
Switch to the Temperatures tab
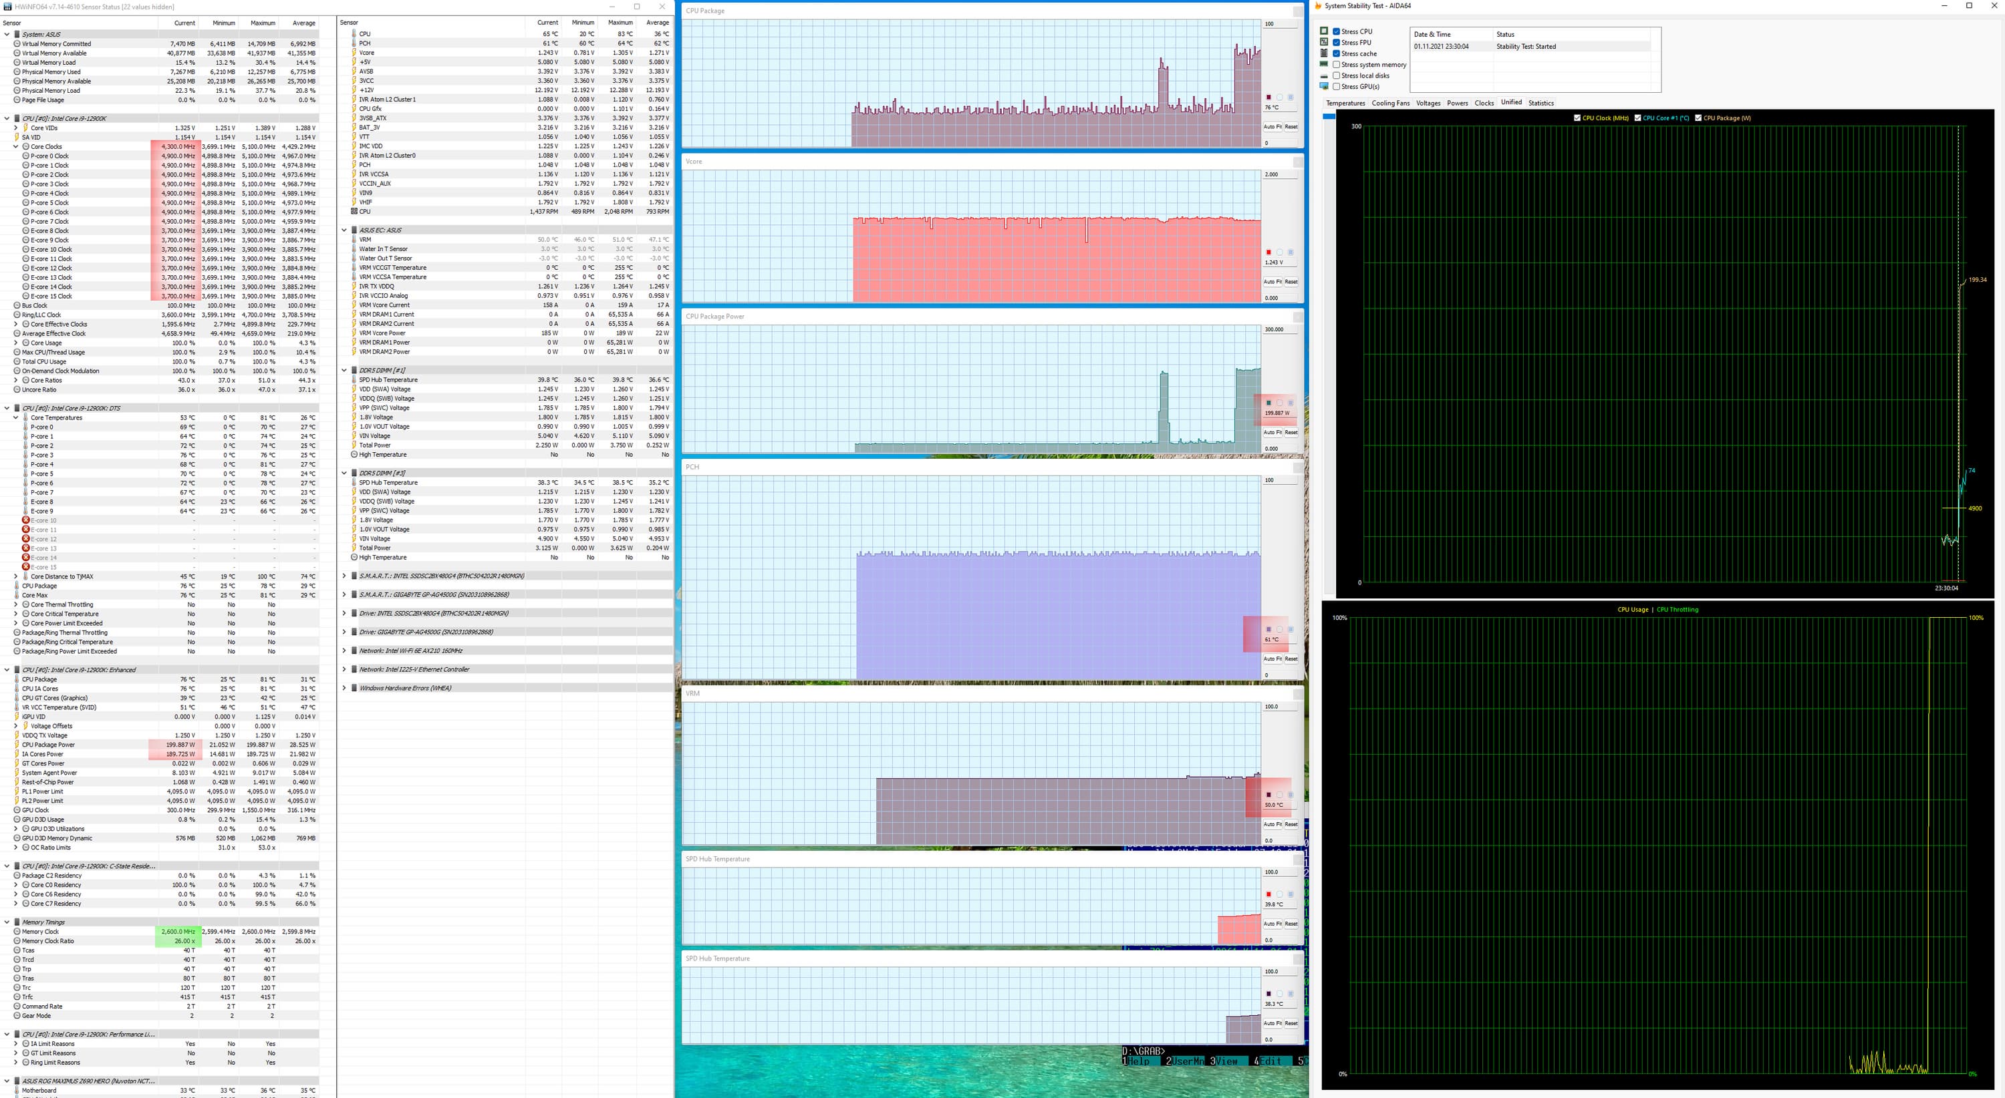(1345, 104)
